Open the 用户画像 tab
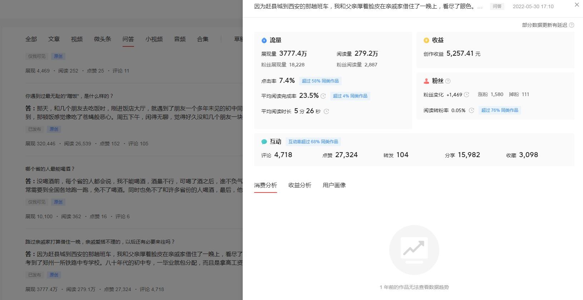The image size is (583, 300). [x=334, y=185]
